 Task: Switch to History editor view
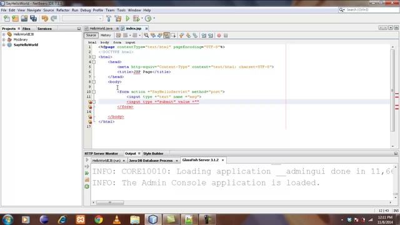pos(106,35)
